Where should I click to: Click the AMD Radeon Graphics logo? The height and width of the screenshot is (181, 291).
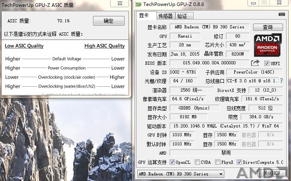[x=267, y=45]
